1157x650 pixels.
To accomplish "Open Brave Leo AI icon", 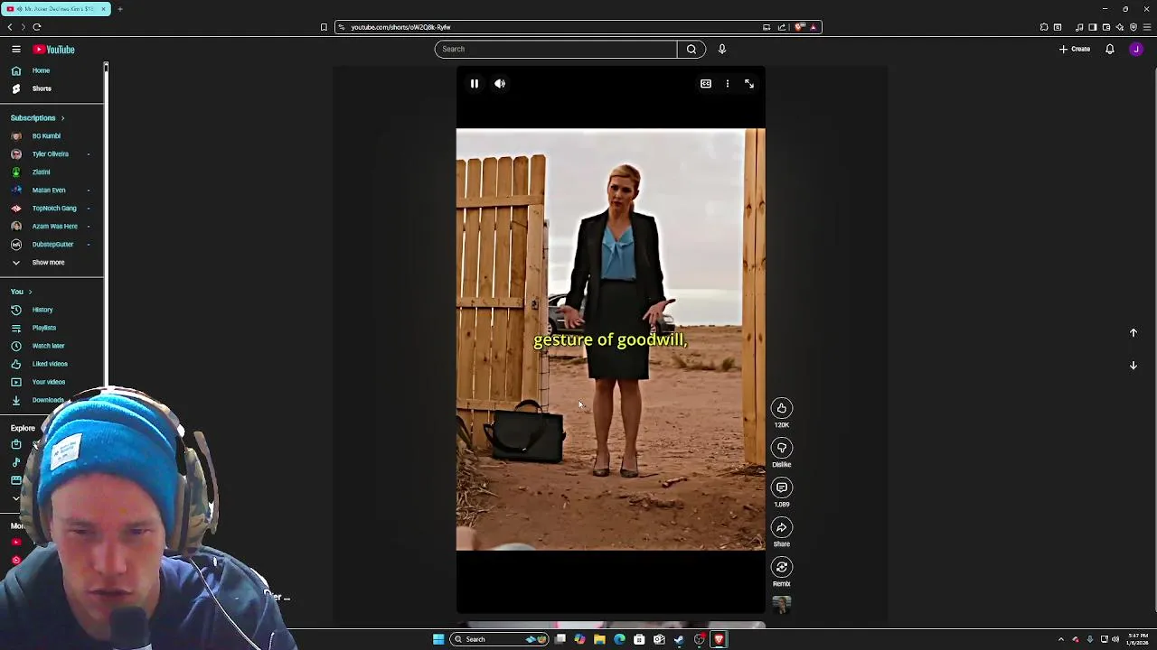I will click(1120, 27).
